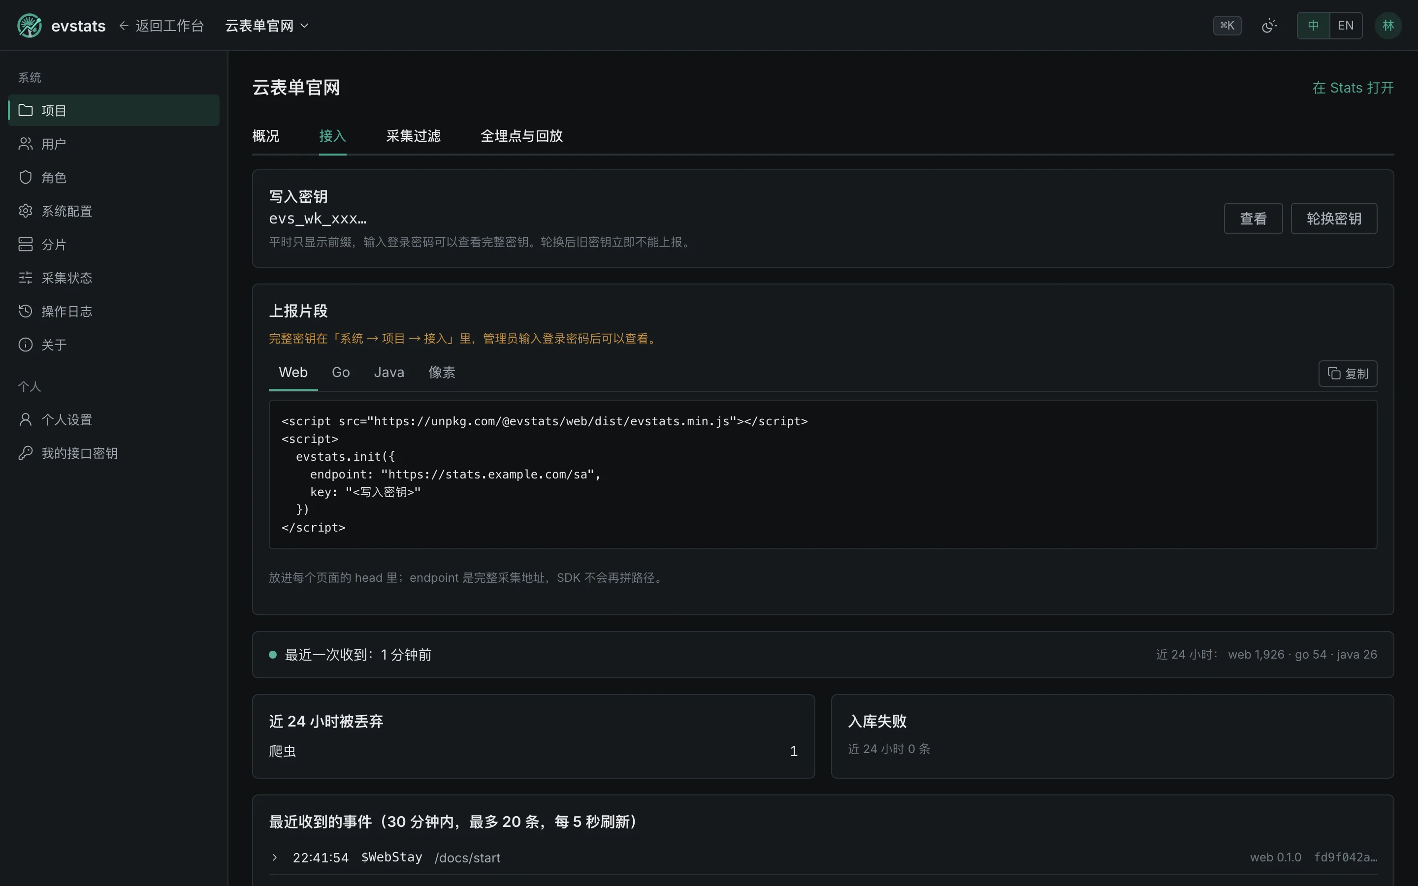Open 我的接口密钥 API keys
The image size is (1418, 886).
[x=114, y=453]
